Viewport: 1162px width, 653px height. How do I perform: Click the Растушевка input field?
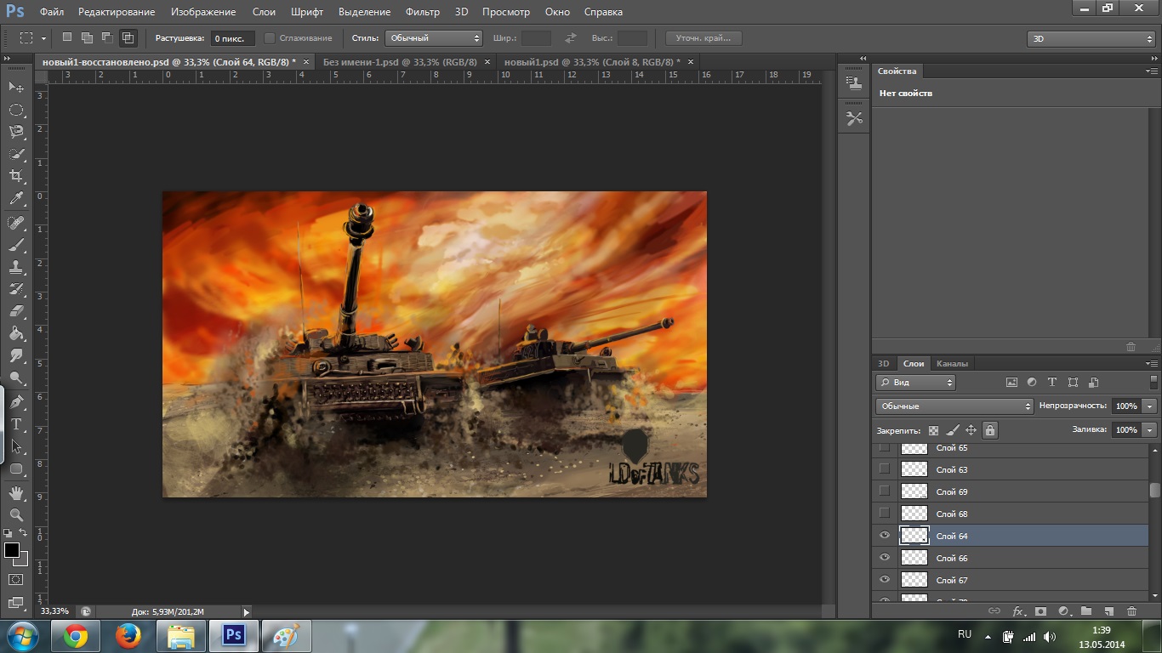coord(231,38)
